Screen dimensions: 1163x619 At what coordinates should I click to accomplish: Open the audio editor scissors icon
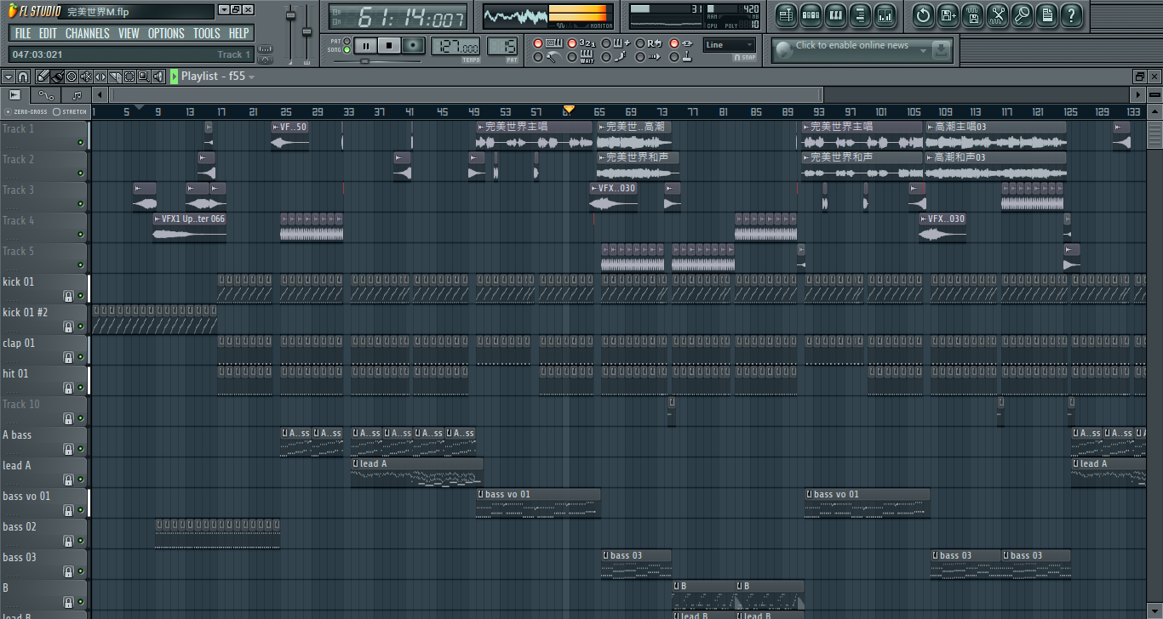point(997,15)
